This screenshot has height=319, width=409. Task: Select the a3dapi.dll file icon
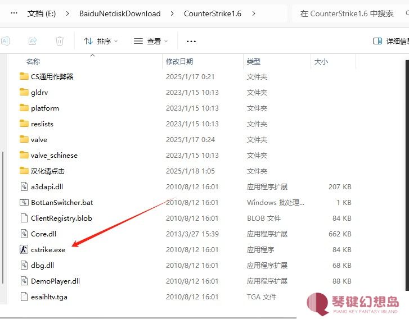tap(24, 186)
